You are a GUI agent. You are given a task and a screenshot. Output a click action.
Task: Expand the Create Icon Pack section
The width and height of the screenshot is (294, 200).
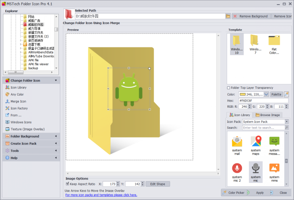click(31, 143)
